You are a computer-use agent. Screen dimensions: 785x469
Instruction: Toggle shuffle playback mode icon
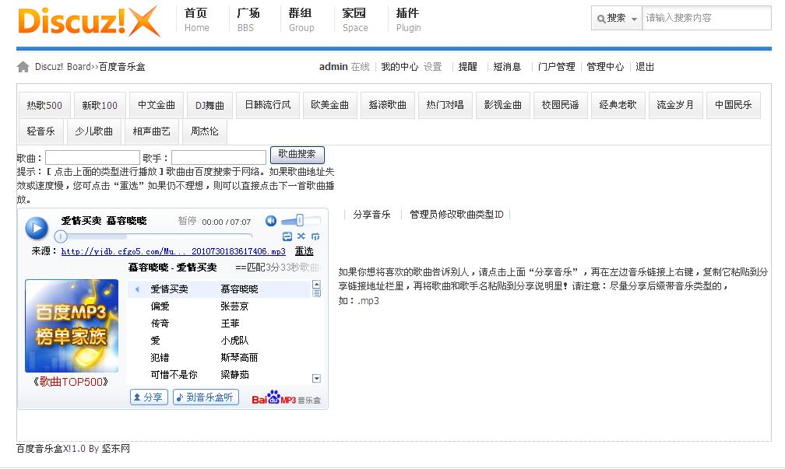tap(301, 236)
